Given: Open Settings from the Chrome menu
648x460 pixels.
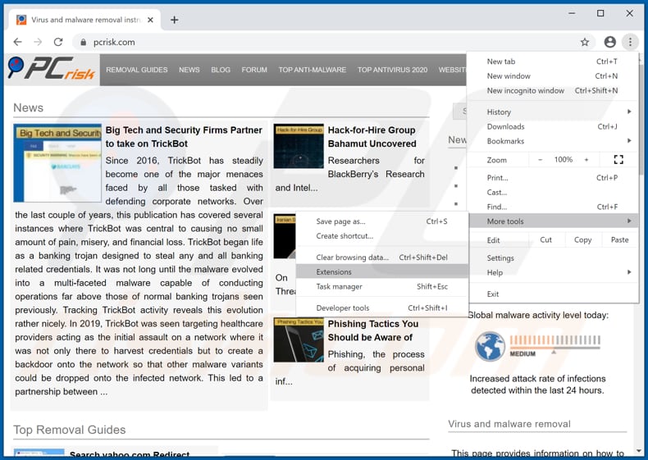Looking at the screenshot, I should click(x=553, y=258).
